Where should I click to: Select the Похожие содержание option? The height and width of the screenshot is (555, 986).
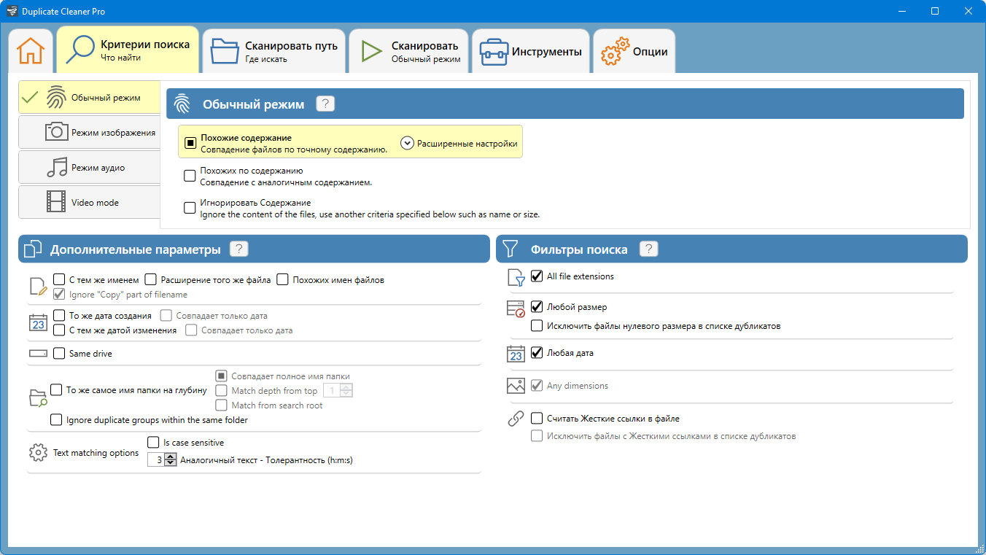190,143
